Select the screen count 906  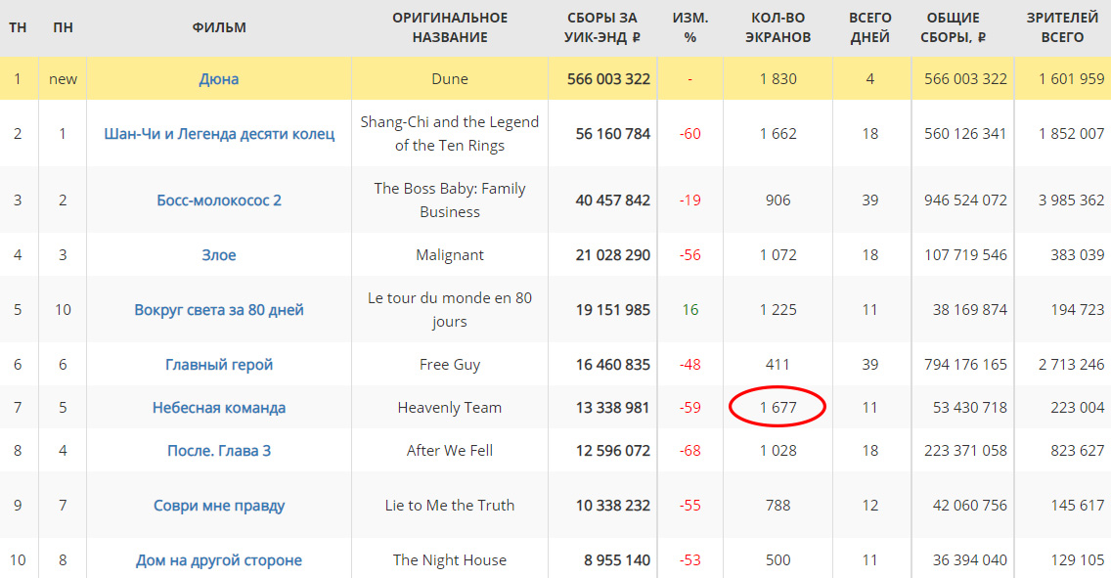click(x=778, y=200)
